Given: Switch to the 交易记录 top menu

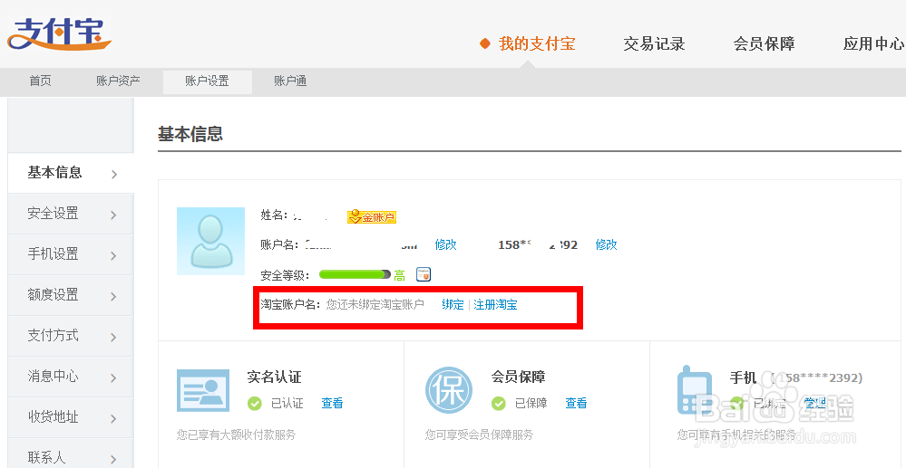Looking at the screenshot, I should pos(654,43).
